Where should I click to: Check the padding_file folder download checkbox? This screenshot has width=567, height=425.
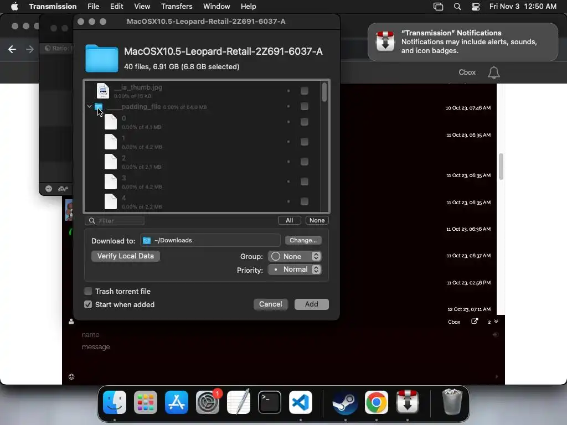pos(305,106)
